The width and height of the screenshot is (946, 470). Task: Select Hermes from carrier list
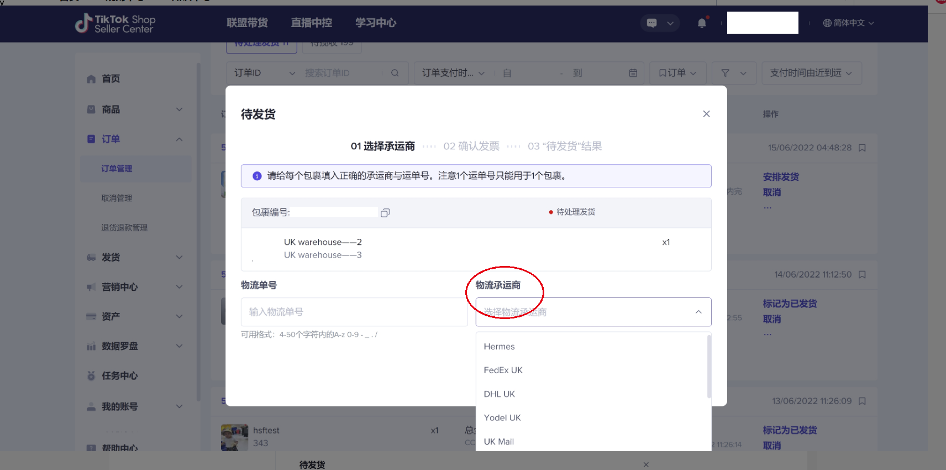click(x=500, y=347)
